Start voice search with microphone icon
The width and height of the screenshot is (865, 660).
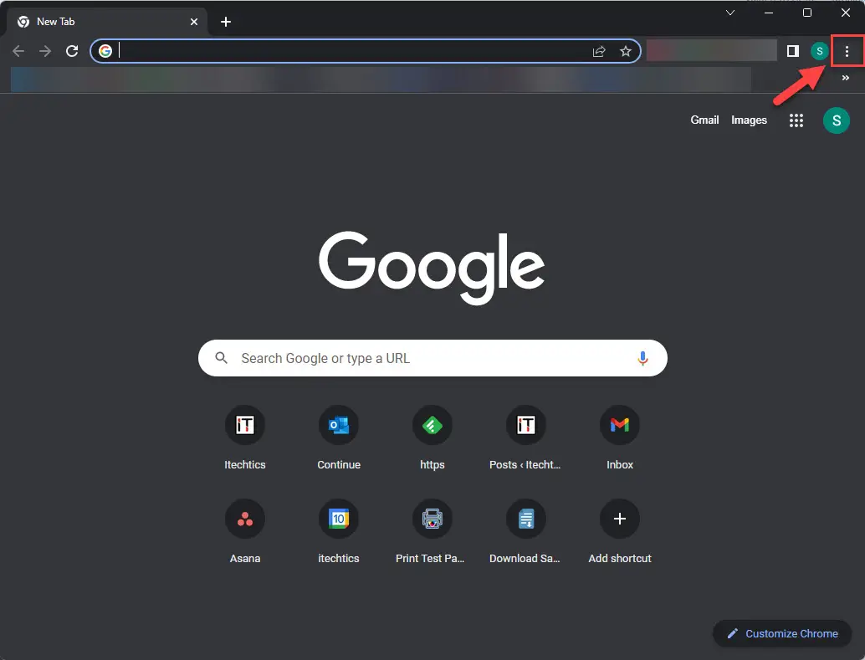coord(642,358)
